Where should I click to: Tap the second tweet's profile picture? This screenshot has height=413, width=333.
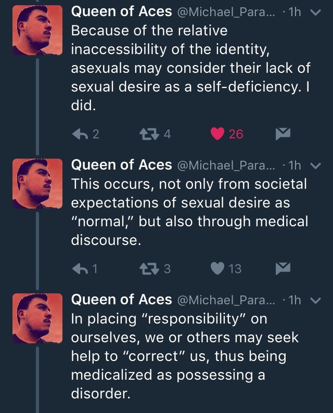tap(36, 182)
